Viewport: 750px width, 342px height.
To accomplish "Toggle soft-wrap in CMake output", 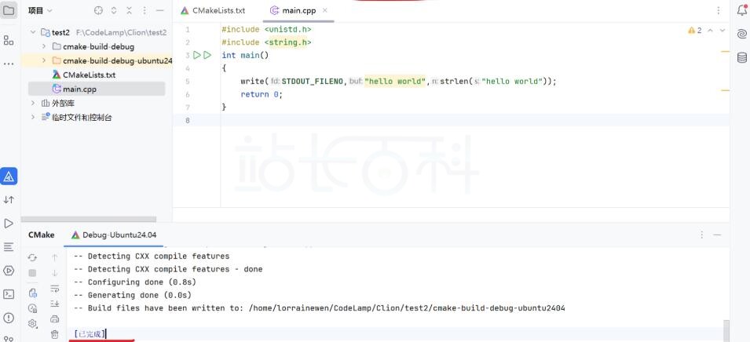I will (x=54, y=289).
